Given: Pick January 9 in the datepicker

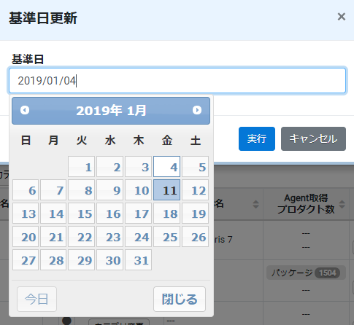Looking at the screenshot, I should [110, 190].
